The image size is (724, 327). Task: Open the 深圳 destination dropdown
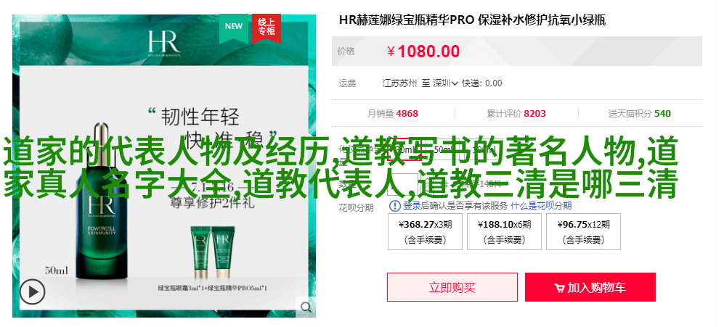click(445, 83)
